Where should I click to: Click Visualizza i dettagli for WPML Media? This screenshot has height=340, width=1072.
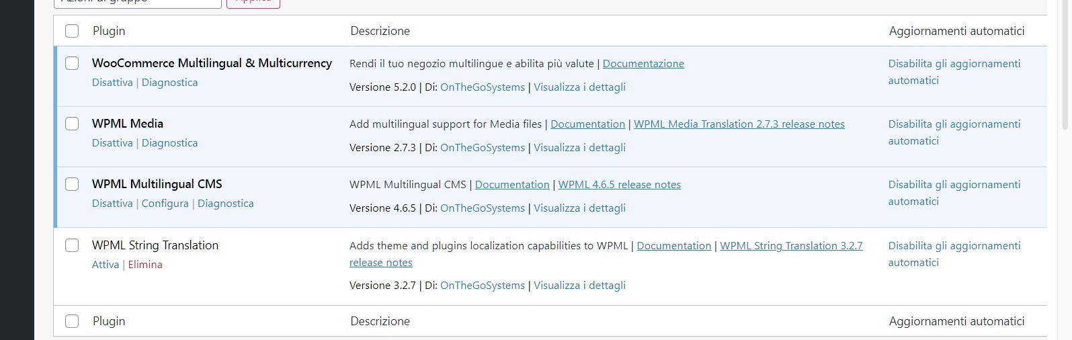coord(579,147)
